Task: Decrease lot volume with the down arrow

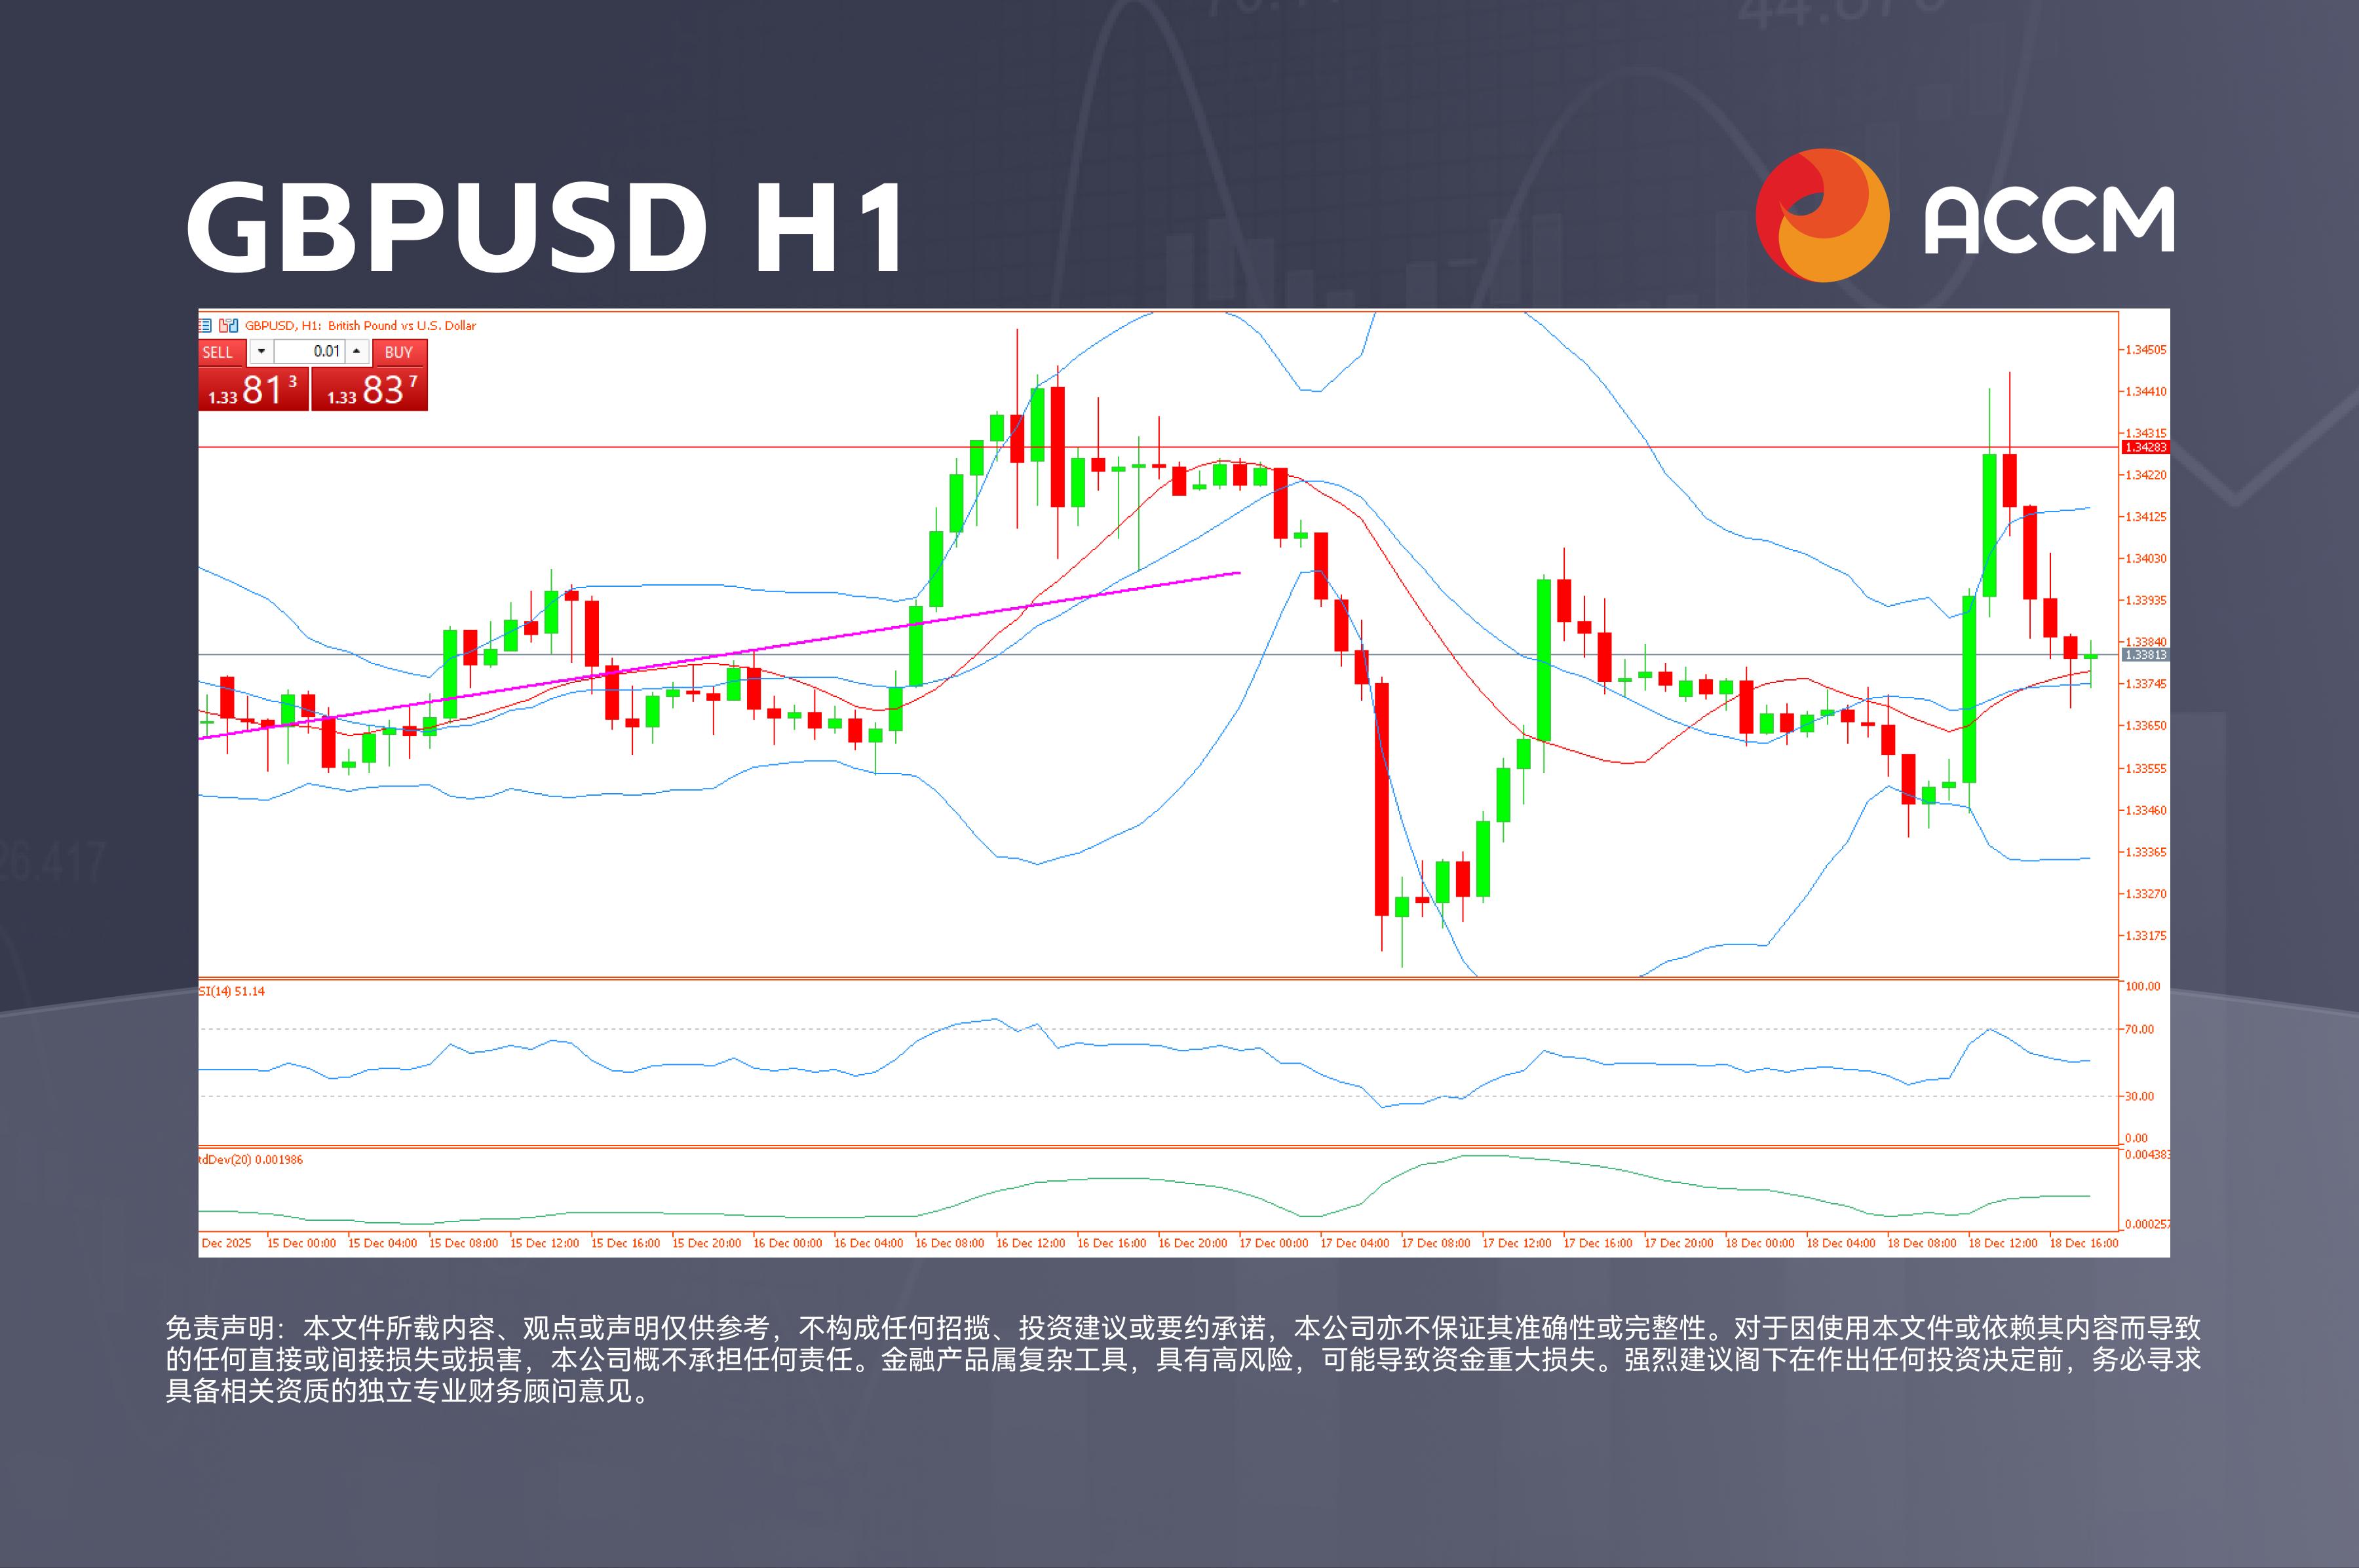Action: click(x=261, y=351)
